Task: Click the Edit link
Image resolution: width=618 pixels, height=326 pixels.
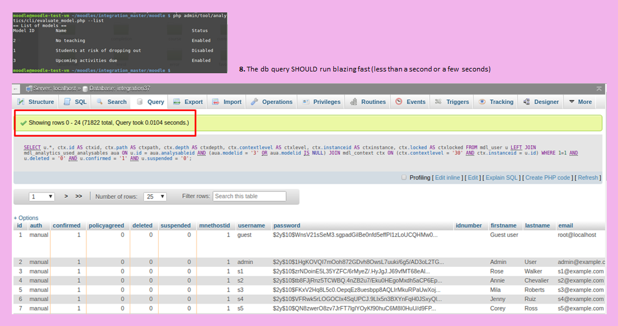Action: click(x=472, y=178)
